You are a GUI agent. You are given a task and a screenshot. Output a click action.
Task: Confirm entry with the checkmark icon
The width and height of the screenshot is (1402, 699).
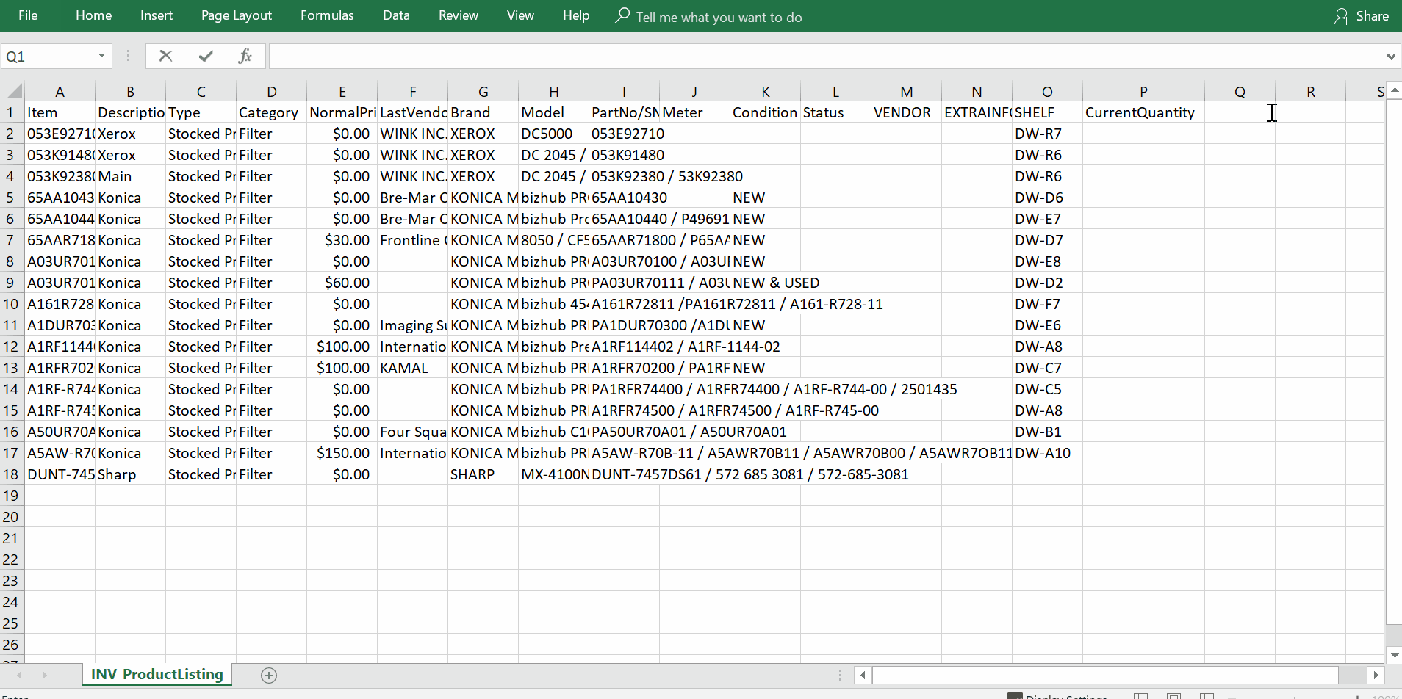click(205, 56)
